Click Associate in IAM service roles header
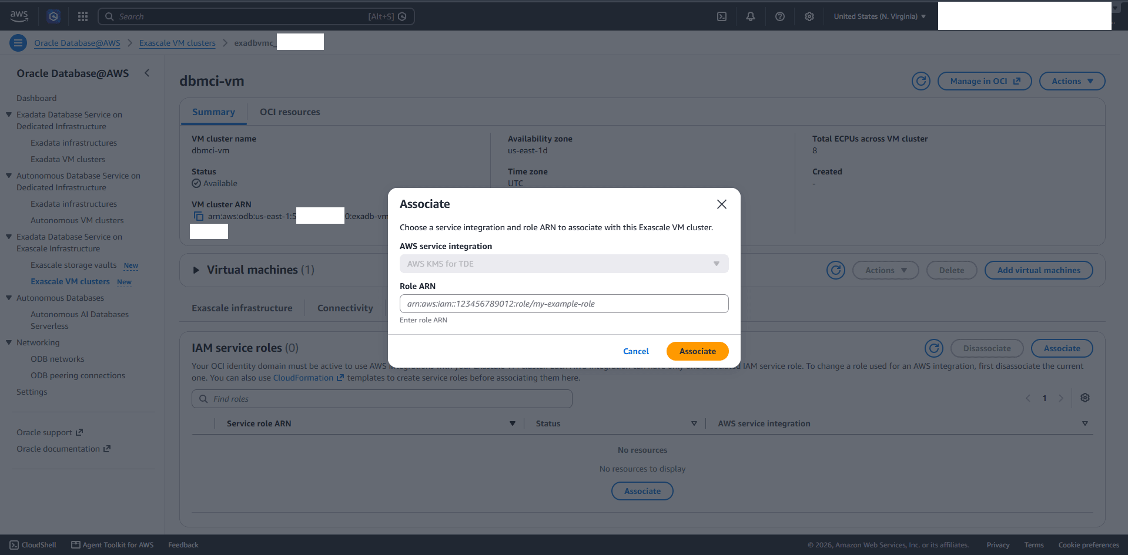The image size is (1128, 555). pyautogui.click(x=1062, y=348)
